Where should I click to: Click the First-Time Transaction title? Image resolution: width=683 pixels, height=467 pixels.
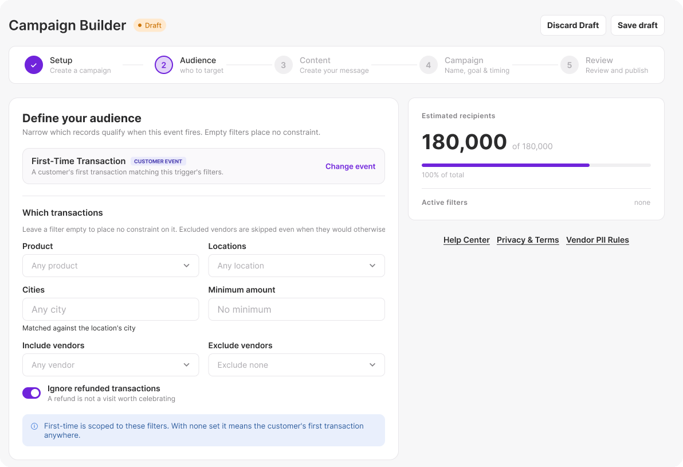[x=78, y=161]
